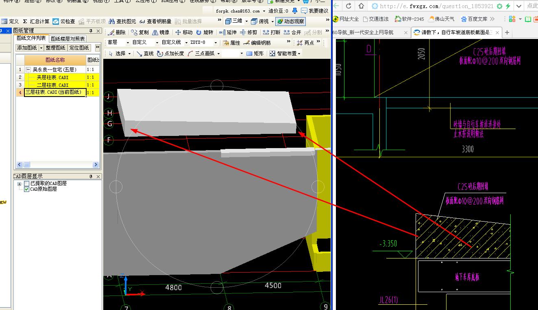Click the browser home button
538x310 pixels.
[x=361, y=6]
